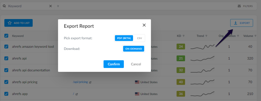The image size is (261, 101).
Task: Uncheck the ahrefs api row checkbox
Action: (6, 58)
